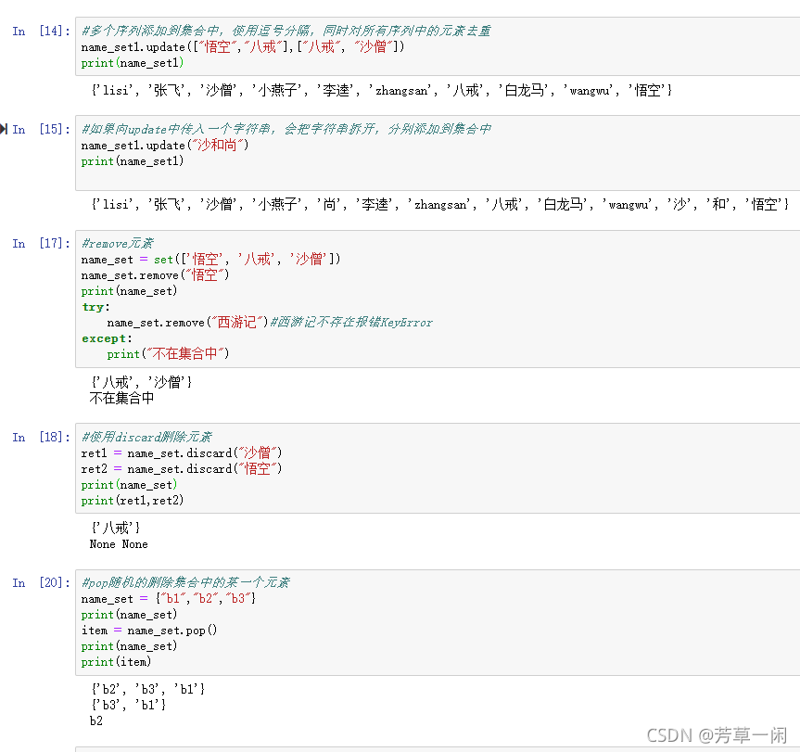Click the name_set.remove("悟空") line

coord(155,275)
